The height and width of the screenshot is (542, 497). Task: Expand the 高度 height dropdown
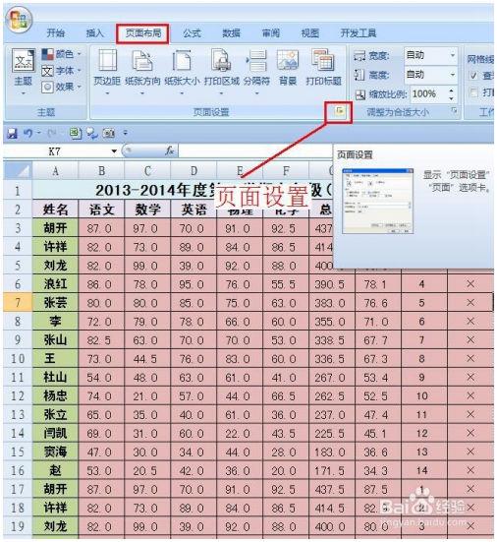coord(453,75)
